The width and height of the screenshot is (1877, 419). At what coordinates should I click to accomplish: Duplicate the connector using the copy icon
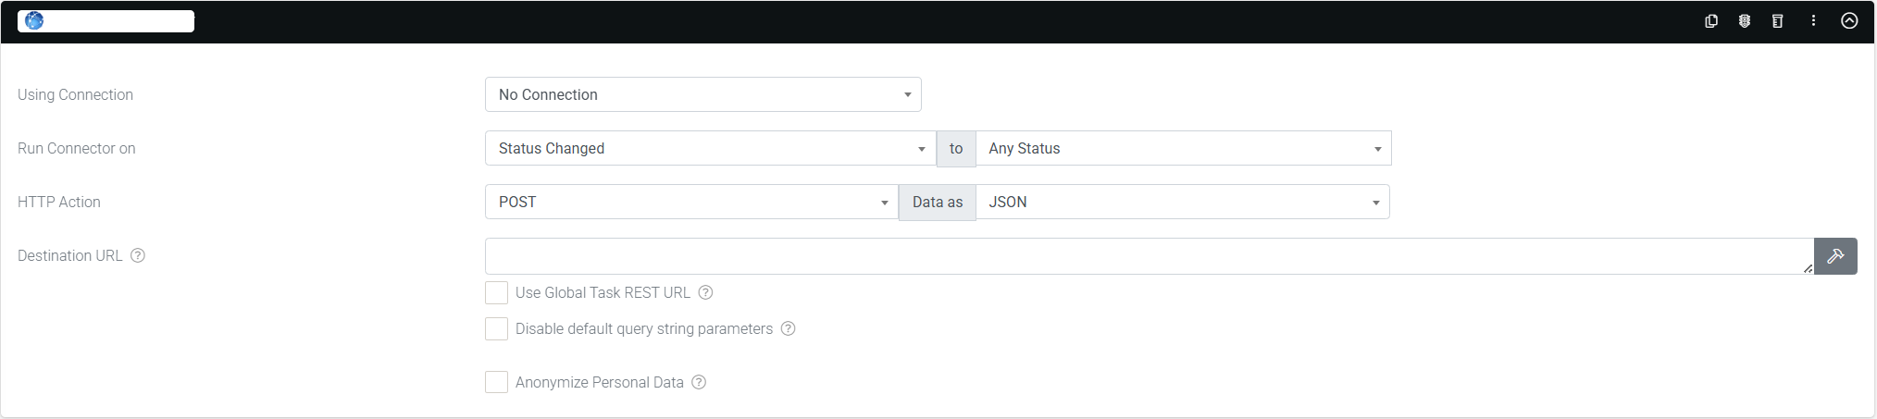[x=1710, y=20]
